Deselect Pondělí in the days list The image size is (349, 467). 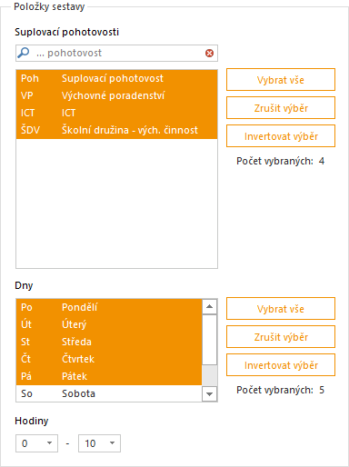tap(109, 307)
